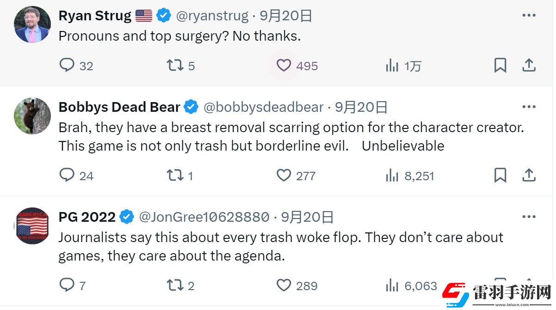Open PG 2022's flag avatar
Viewport: 556px width, 310px height.
[32, 226]
